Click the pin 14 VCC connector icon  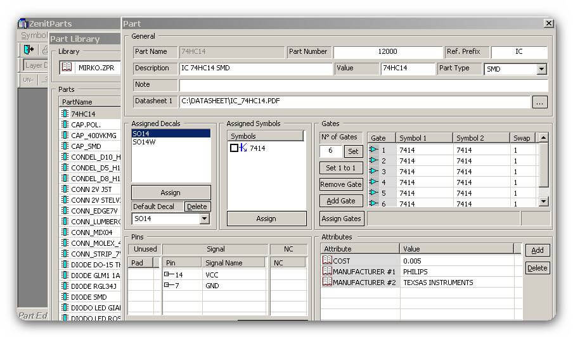point(169,274)
